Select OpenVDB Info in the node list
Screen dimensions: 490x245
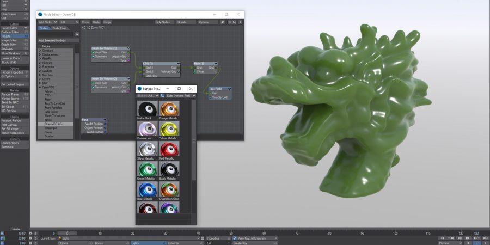[53, 124]
